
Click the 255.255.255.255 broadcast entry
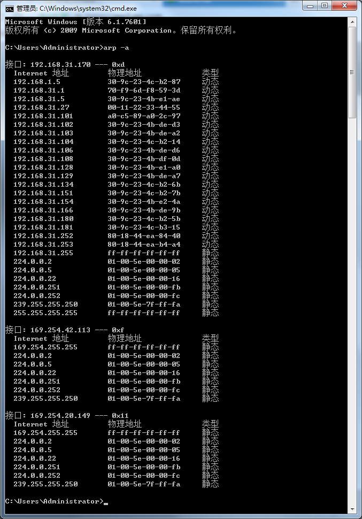coord(116,313)
